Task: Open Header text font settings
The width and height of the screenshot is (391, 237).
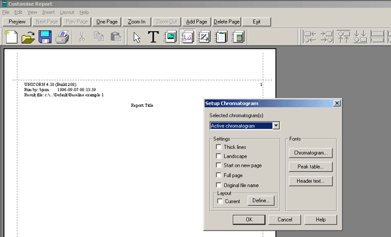Action: point(310,181)
